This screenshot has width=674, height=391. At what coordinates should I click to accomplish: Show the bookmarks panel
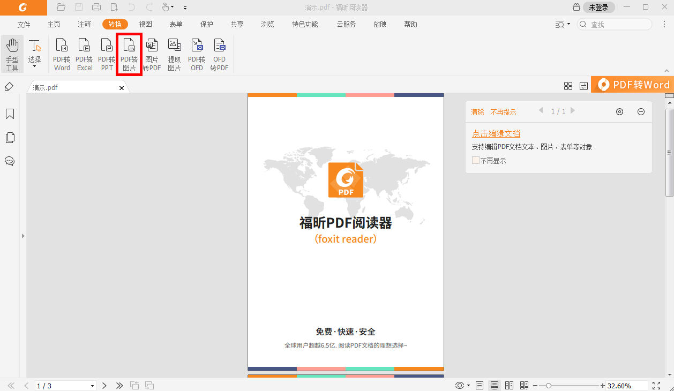point(10,114)
